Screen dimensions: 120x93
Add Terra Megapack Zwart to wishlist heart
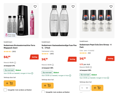click(x=35, y=7)
